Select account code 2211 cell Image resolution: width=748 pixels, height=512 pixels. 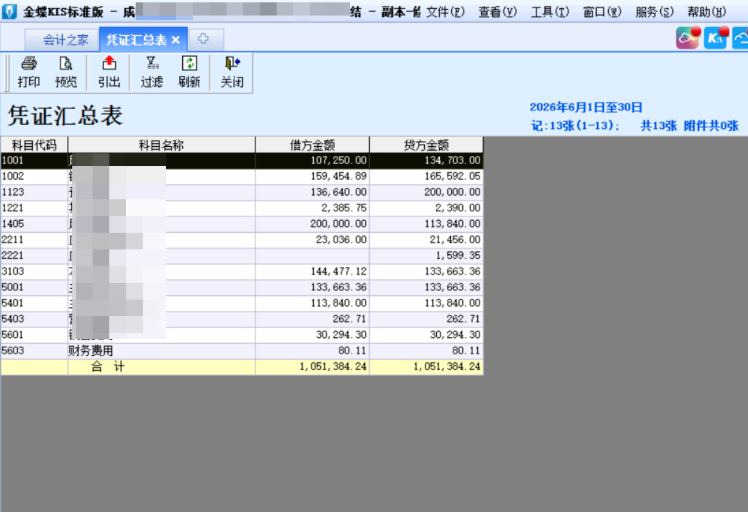point(34,240)
